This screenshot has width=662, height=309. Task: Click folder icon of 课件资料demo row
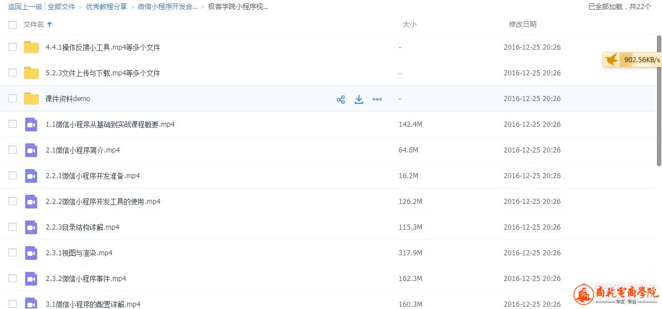point(31,99)
